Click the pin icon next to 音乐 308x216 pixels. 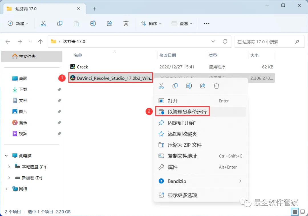(x=59, y=123)
